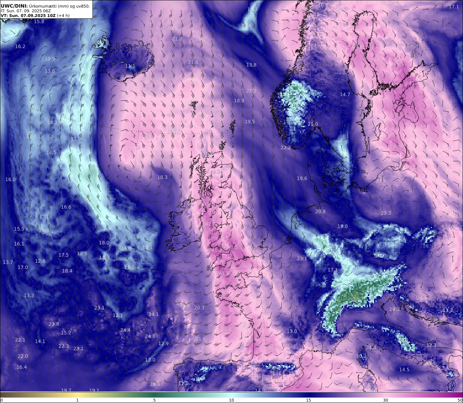Click the map value '11.2'
The height and width of the screenshot is (403, 463).
coord(448,310)
